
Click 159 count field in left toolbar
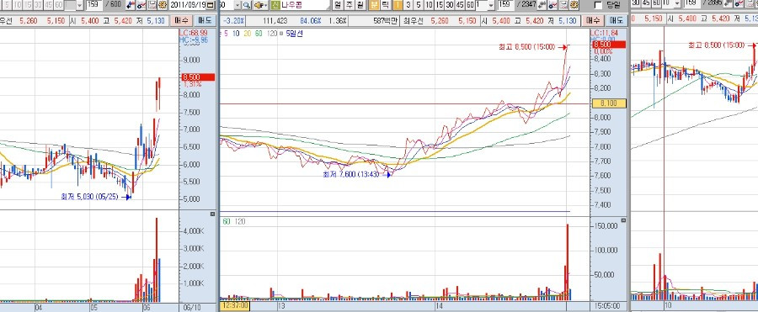(x=94, y=5)
